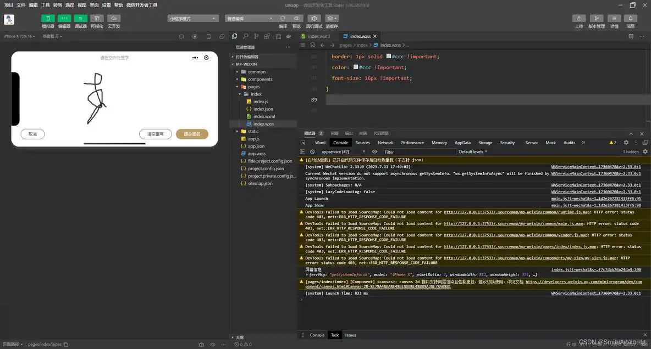Switch to the Sources tab in debugger
Screen dimensions: 651x349
tap(362, 143)
